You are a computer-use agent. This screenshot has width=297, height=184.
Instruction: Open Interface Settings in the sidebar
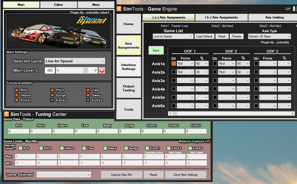[128, 67]
